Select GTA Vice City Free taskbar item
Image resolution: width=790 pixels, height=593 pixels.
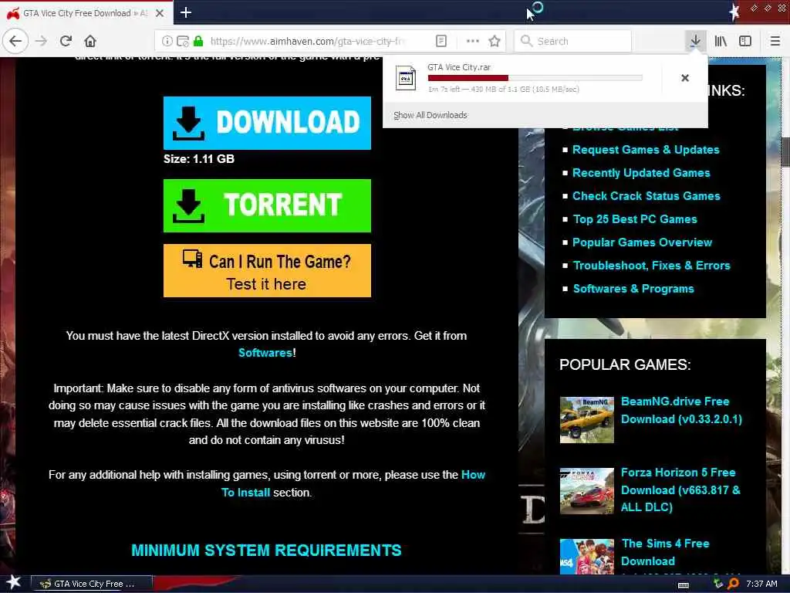click(92, 584)
